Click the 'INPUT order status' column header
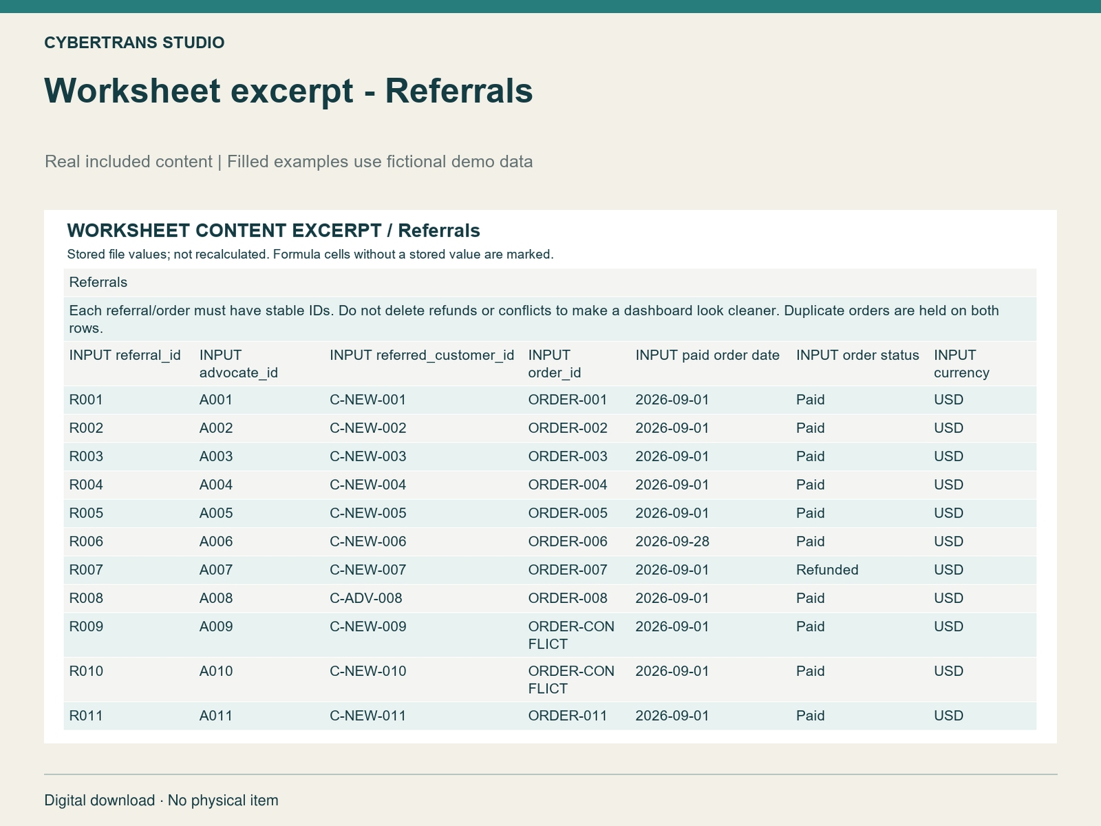The height and width of the screenshot is (826, 1101). click(857, 355)
